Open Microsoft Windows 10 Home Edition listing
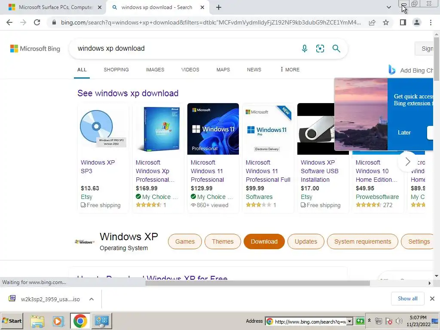Viewport: 440px width, 330px height. (376, 171)
